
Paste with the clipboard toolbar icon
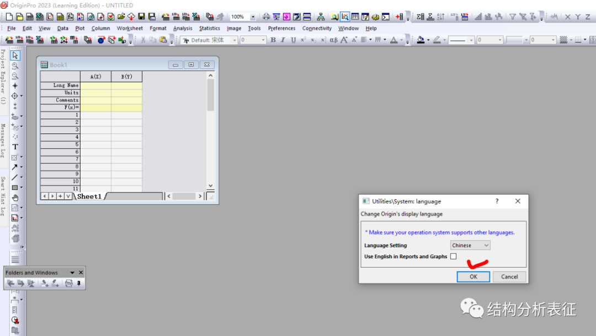[163, 40]
